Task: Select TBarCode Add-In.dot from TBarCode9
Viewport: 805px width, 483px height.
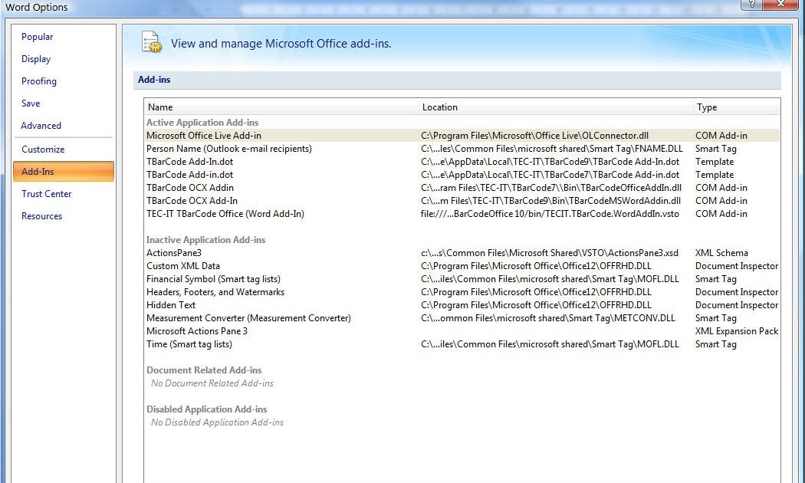Action: click(x=462, y=162)
